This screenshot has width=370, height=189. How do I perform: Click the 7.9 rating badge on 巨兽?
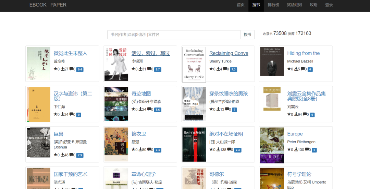coord(80,155)
